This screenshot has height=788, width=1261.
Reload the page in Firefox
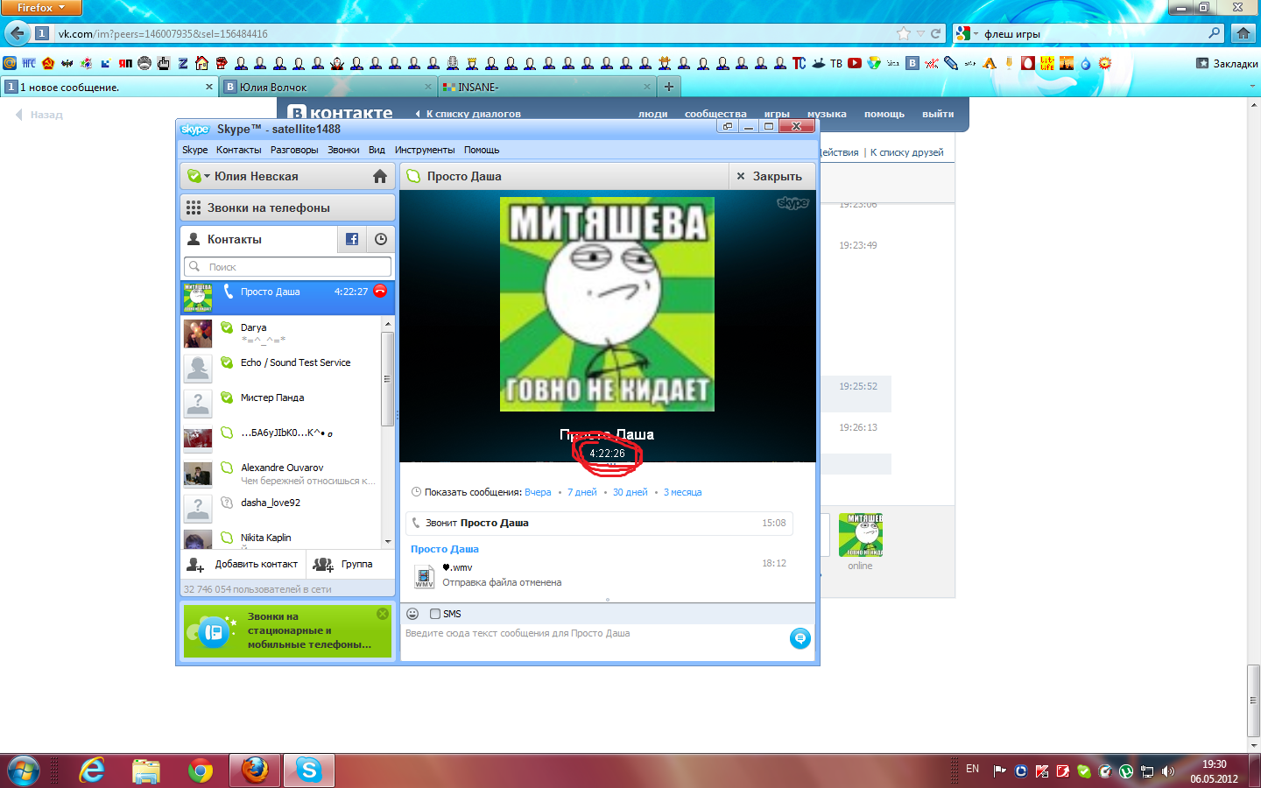click(935, 33)
